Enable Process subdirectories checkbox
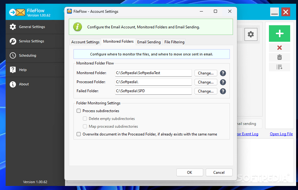298x190 pixels. pos(79,111)
